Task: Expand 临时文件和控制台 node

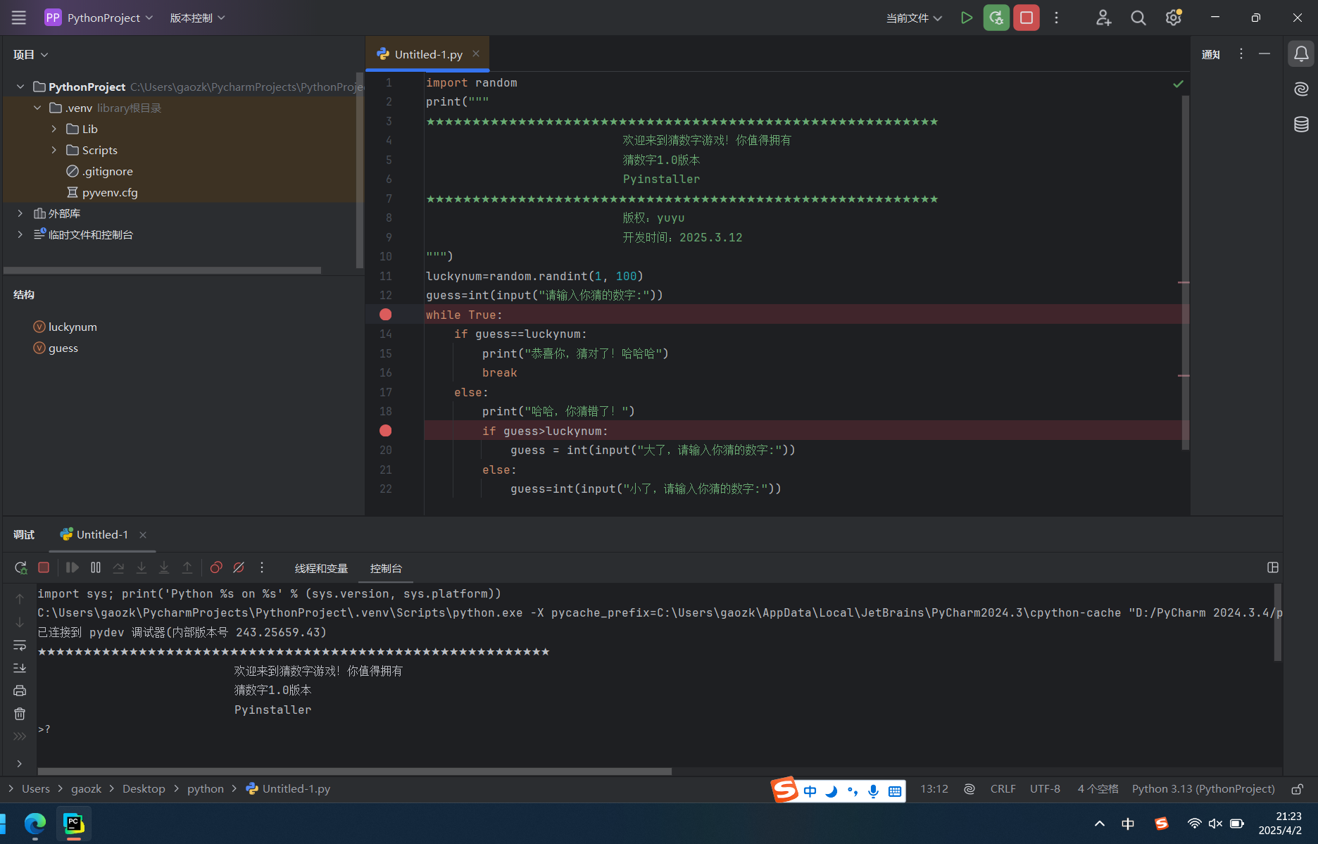Action: click(x=20, y=234)
